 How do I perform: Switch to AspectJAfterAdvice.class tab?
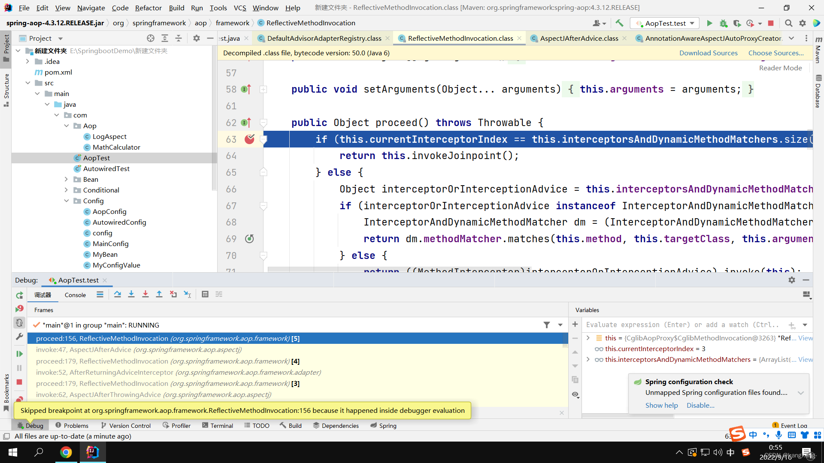[x=579, y=38]
